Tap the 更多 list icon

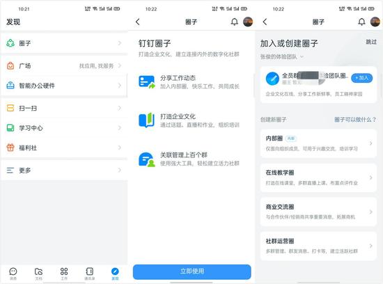point(10,171)
